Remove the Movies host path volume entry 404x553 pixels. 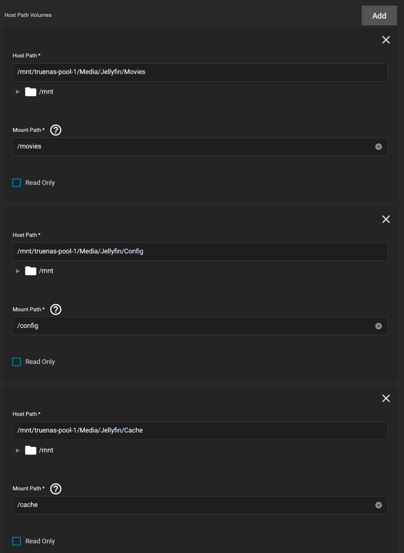[x=386, y=39]
